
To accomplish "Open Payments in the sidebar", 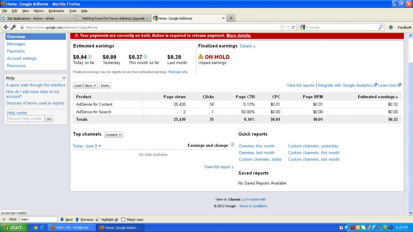I will coord(16,51).
